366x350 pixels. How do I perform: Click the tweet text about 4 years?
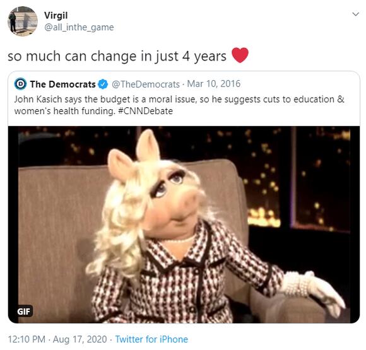pos(117,57)
